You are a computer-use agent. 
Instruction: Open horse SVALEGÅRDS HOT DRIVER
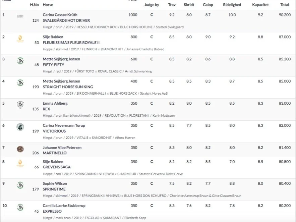click(66, 20)
